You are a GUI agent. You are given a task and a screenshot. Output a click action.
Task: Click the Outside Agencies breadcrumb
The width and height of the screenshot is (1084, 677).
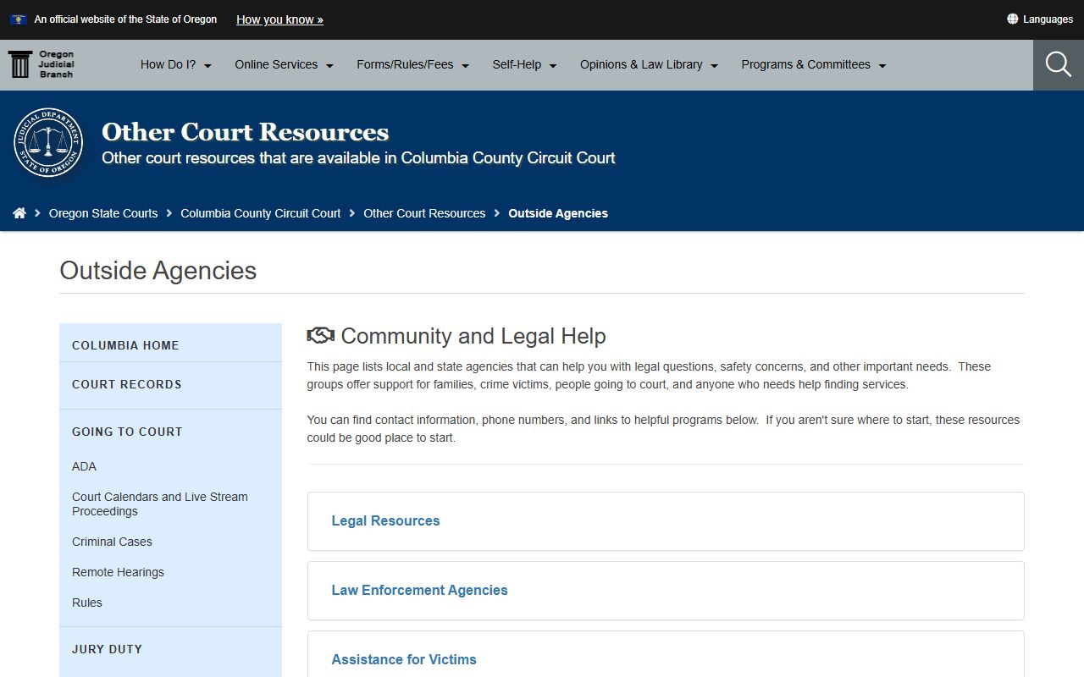point(558,213)
